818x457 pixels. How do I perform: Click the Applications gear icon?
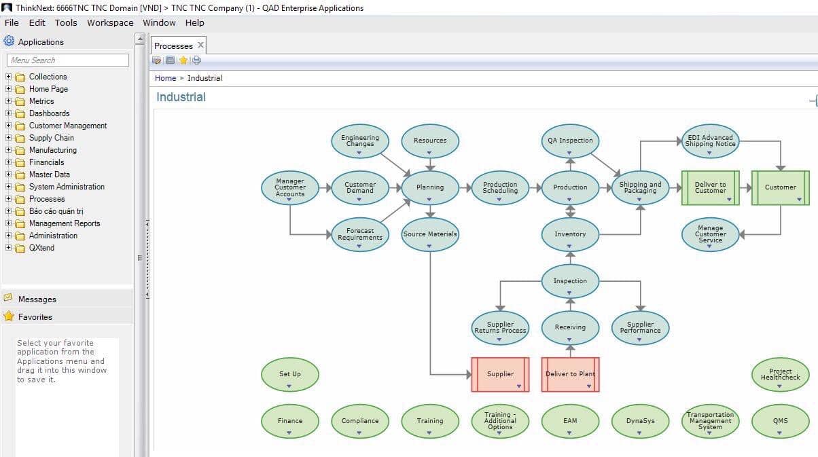pos(9,41)
